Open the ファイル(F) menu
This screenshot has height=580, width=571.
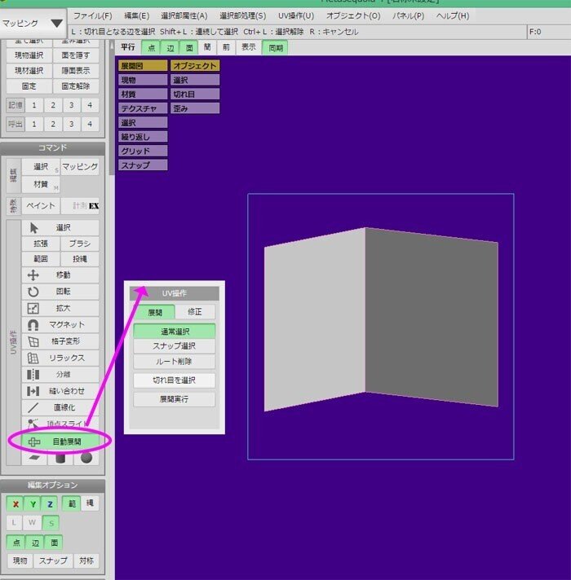(92, 16)
